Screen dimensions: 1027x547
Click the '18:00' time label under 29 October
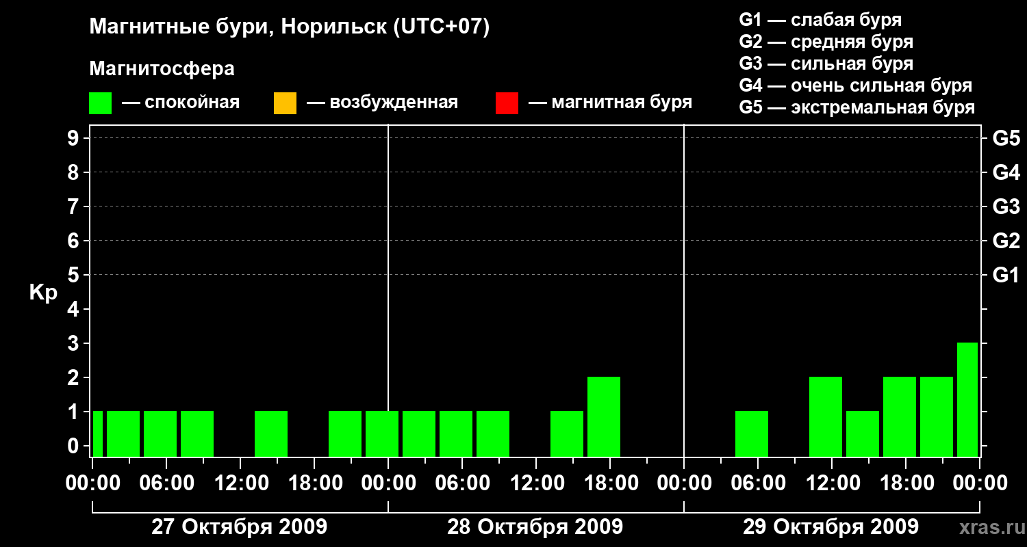pos(906,483)
